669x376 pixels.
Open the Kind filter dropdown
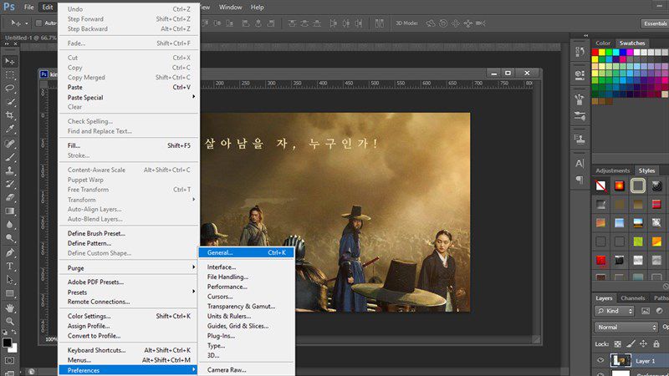615,311
